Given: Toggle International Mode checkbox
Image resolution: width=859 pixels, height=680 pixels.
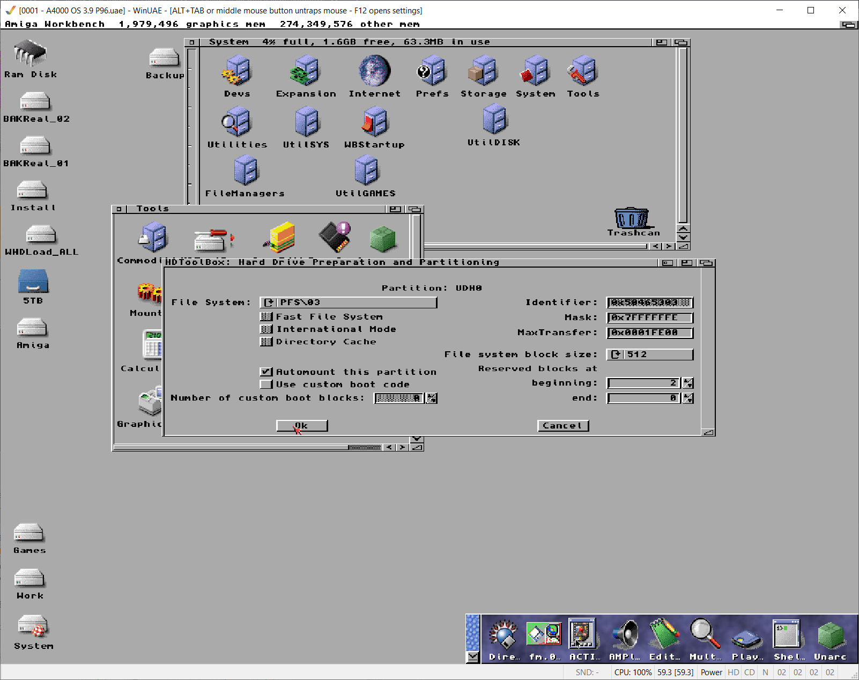Looking at the screenshot, I should point(266,329).
